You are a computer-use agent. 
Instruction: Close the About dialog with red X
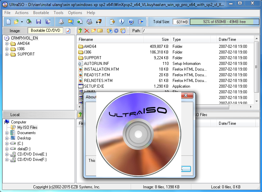click(187, 95)
